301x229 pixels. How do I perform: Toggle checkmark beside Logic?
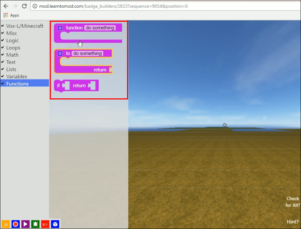pyautogui.click(x=2, y=40)
